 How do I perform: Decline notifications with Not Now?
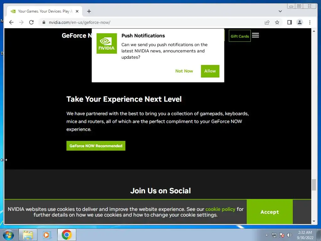(x=184, y=71)
